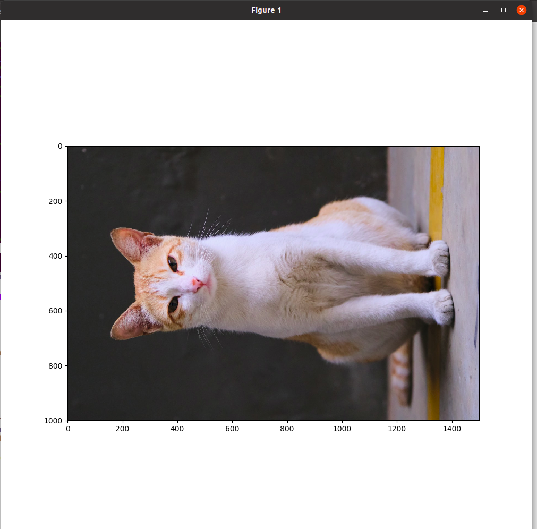The image size is (537, 529).
Task: Maximize the Figure 1 window
Action: click(503, 10)
